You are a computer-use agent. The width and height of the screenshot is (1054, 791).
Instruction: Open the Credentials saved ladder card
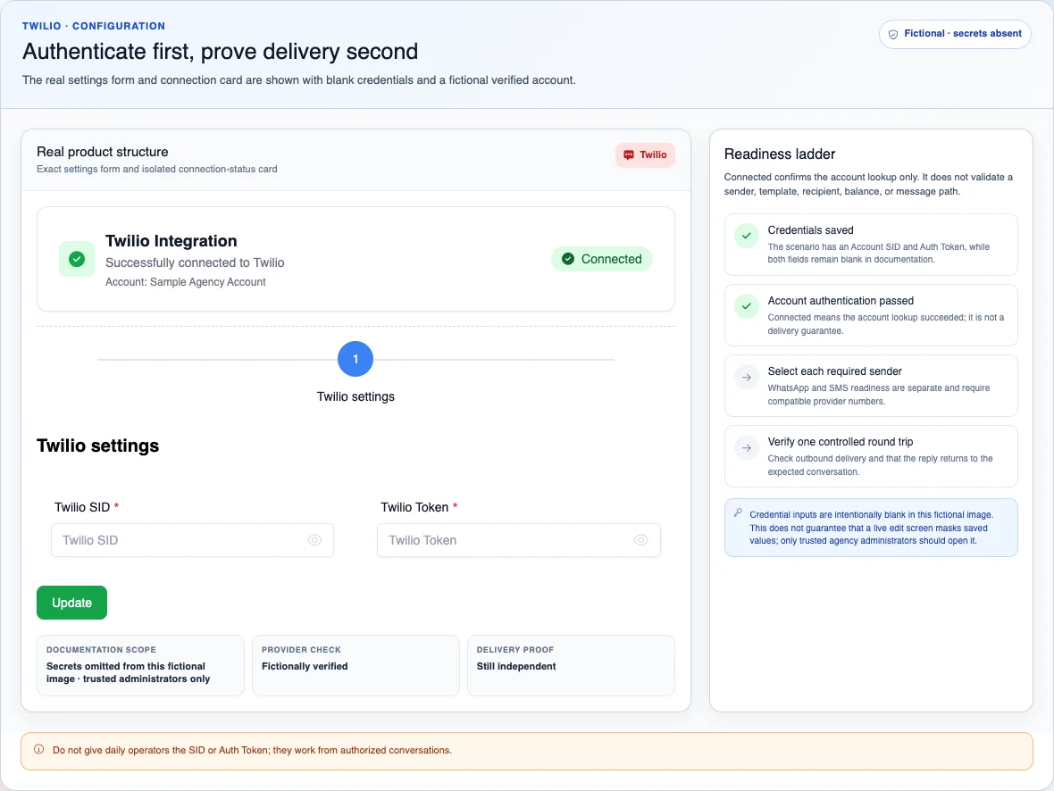point(871,245)
